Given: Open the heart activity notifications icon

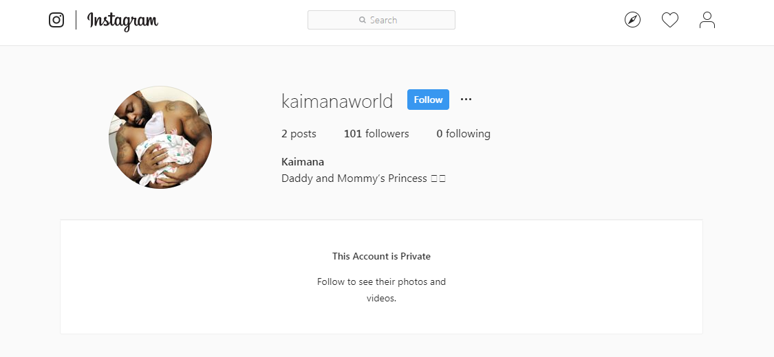Looking at the screenshot, I should (670, 20).
